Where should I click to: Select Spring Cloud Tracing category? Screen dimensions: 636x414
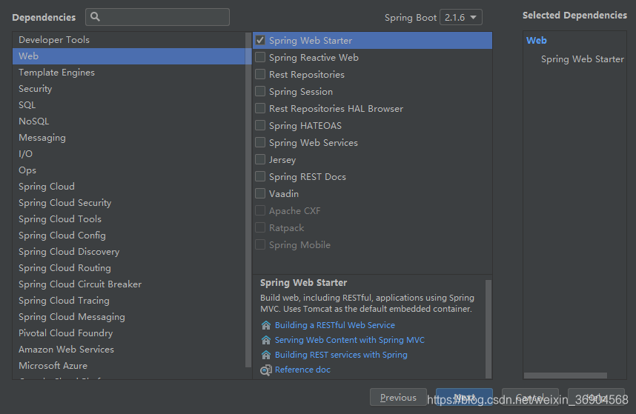tap(129, 300)
